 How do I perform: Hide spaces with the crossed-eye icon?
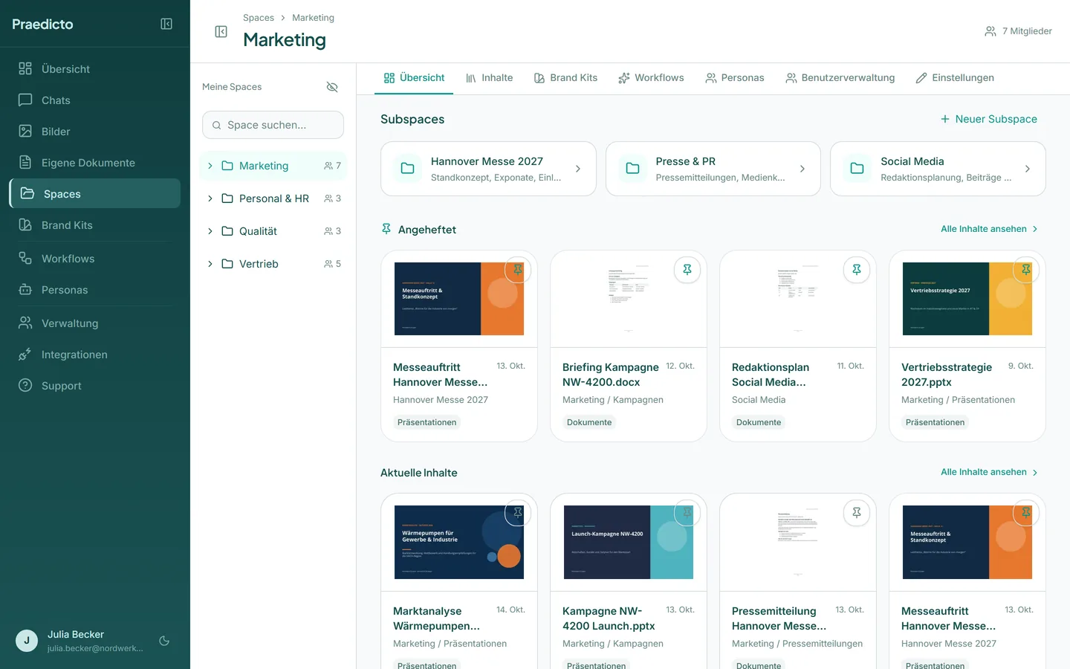[x=332, y=87]
